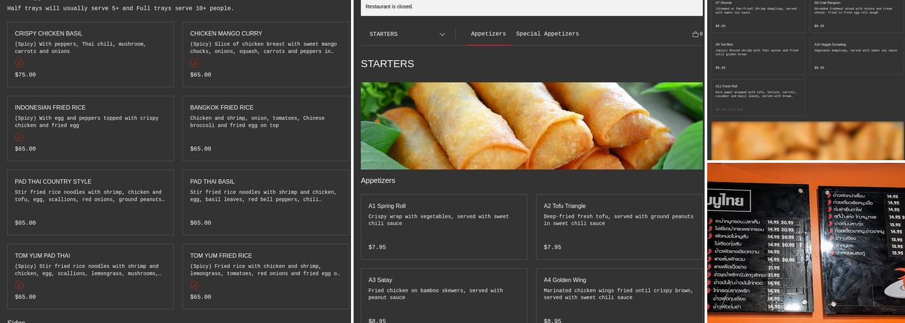Click the $7.95 price of A1 Spring Roll

[x=378, y=247]
